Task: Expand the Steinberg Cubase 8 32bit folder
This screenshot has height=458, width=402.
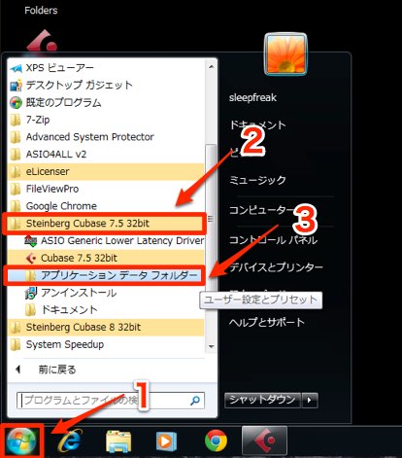Action: [106, 327]
